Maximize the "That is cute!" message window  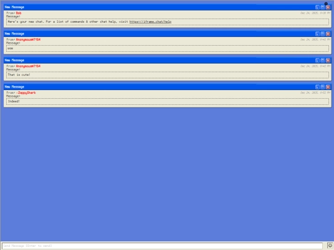[x=323, y=60]
